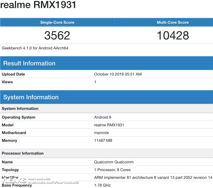Image resolution: width=213 pixels, height=188 pixels.
Task: Click the realme RMX1931 model value in table
Action: coord(109,125)
